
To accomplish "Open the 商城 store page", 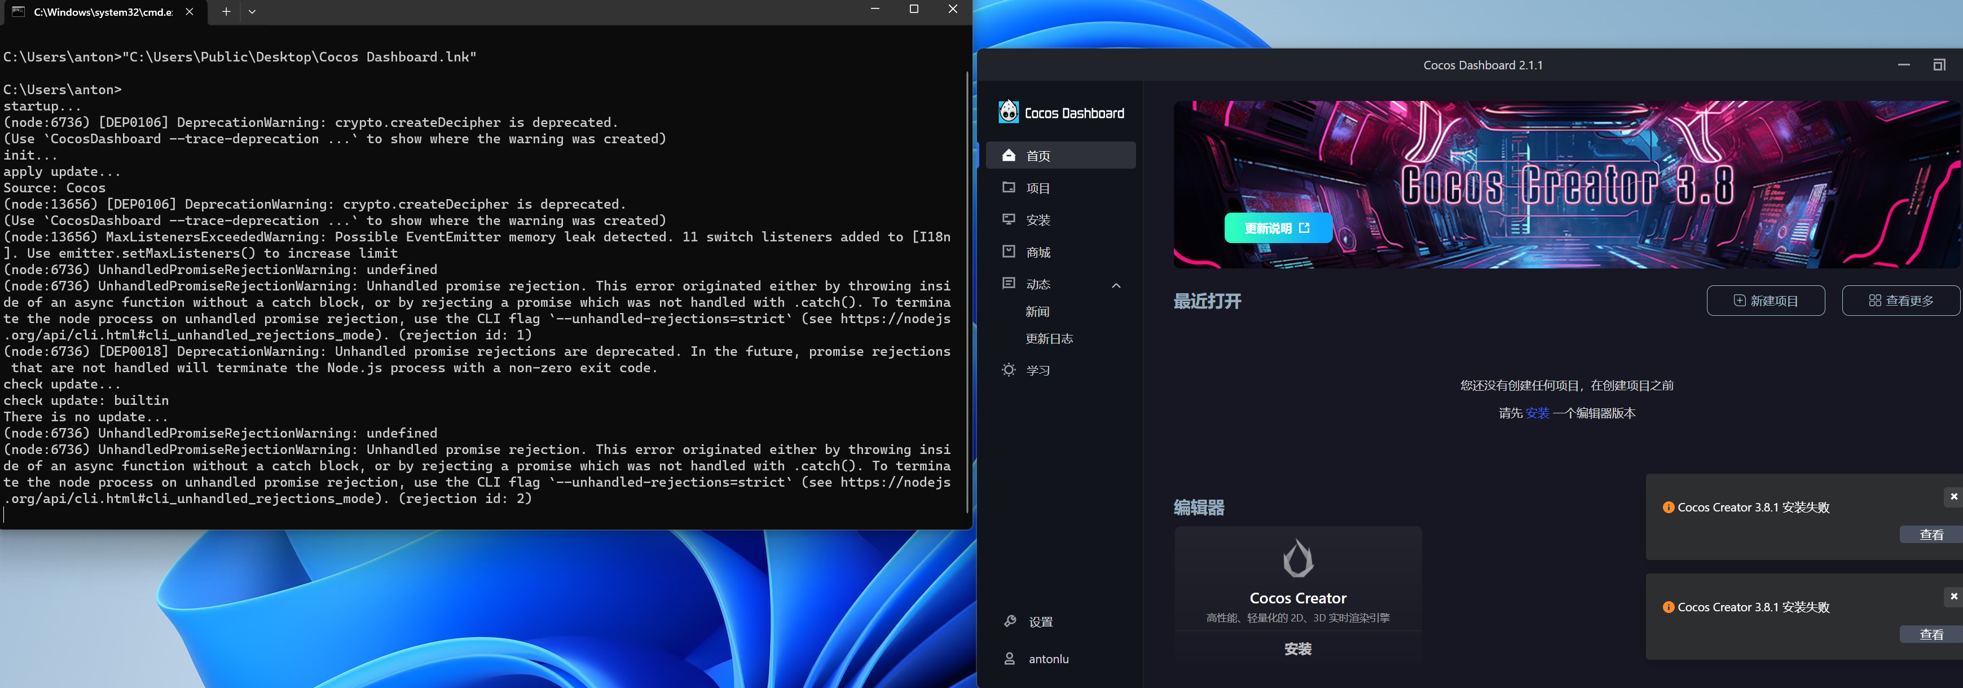I will pyautogui.click(x=1037, y=252).
